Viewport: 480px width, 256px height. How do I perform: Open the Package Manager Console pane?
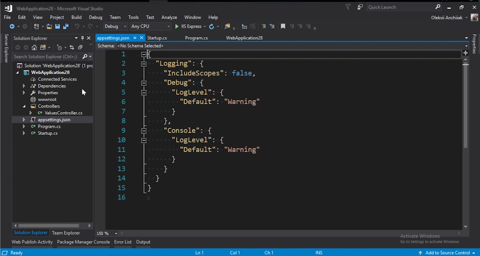83,242
